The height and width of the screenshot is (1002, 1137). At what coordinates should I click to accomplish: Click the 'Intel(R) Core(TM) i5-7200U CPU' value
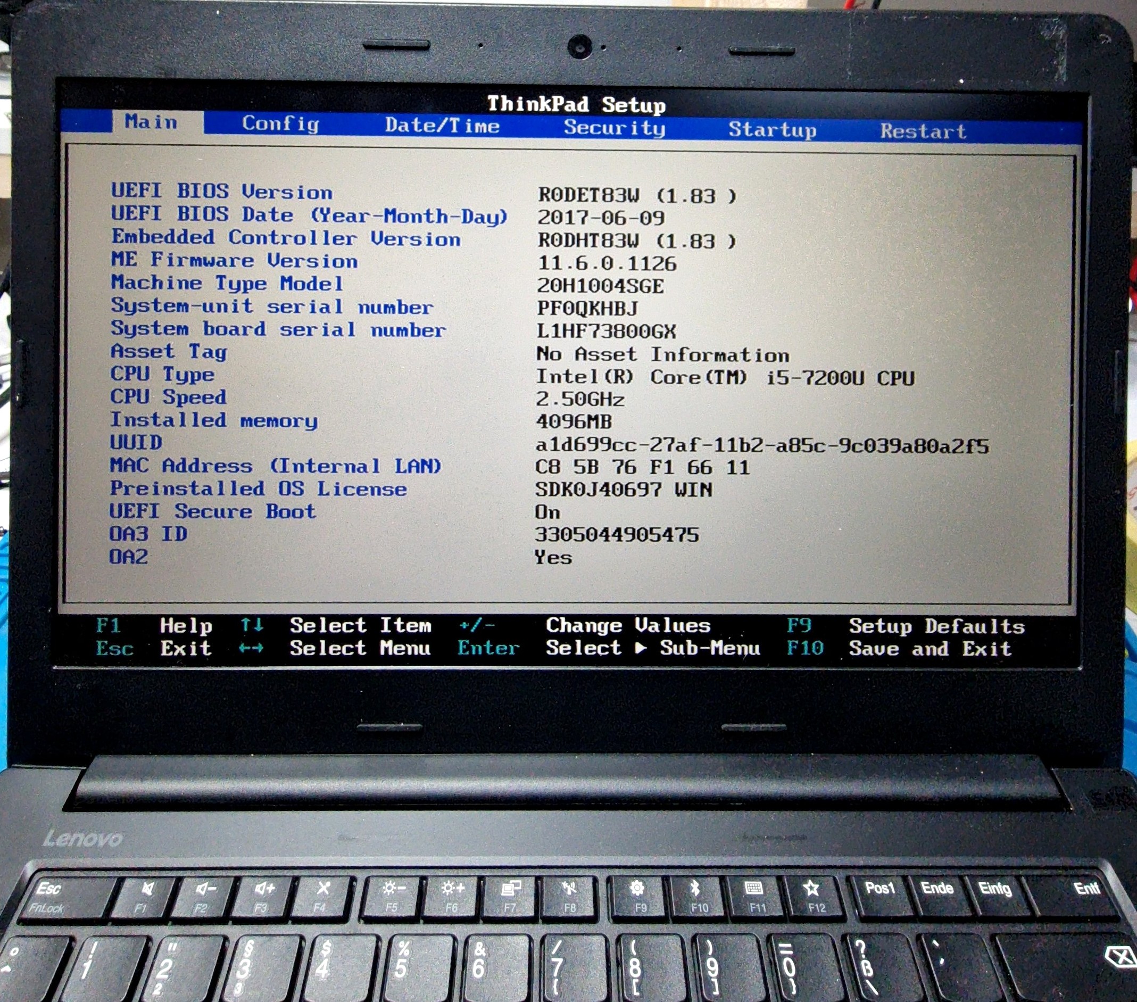tap(725, 377)
